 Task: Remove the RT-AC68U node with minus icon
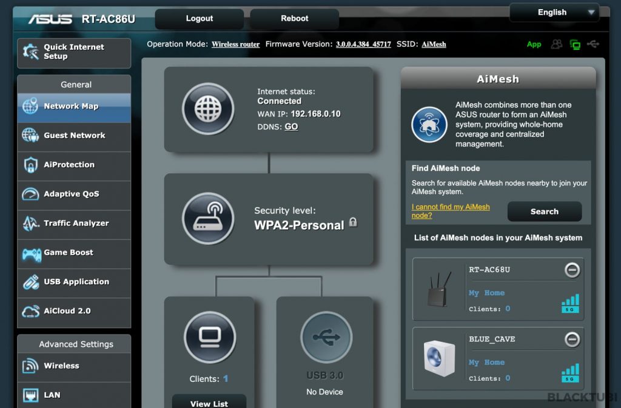coord(572,270)
